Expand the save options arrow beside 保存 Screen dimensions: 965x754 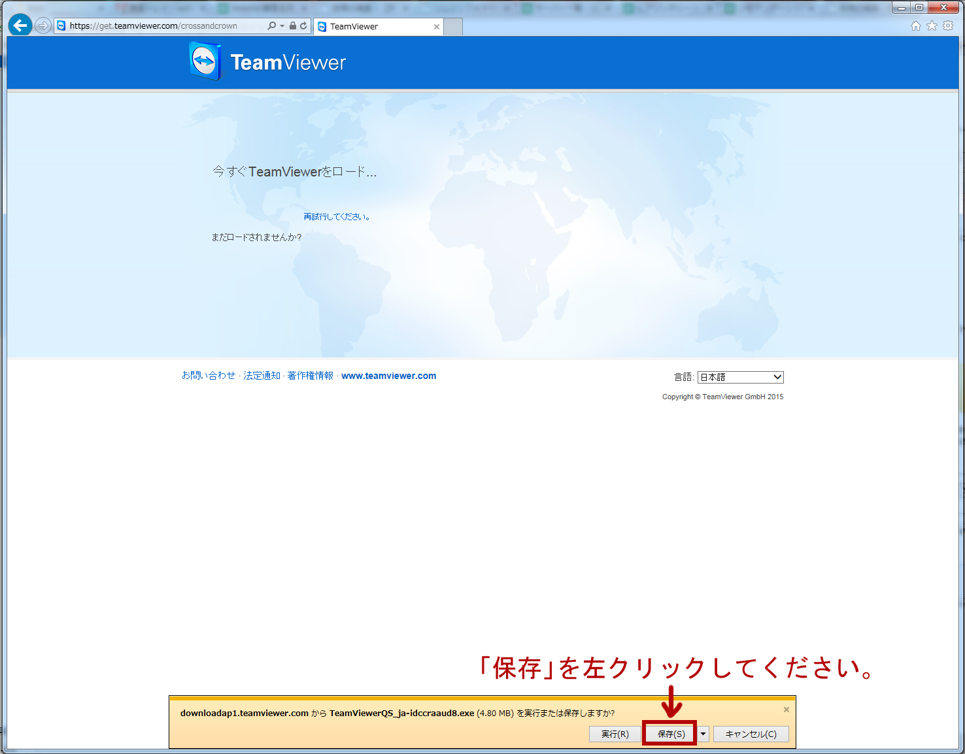click(x=703, y=734)
